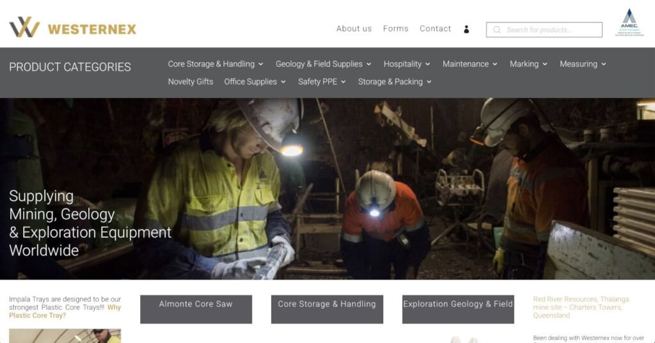
Task: Expand Core Storage & Handling menu
Action: coord(216,64)
